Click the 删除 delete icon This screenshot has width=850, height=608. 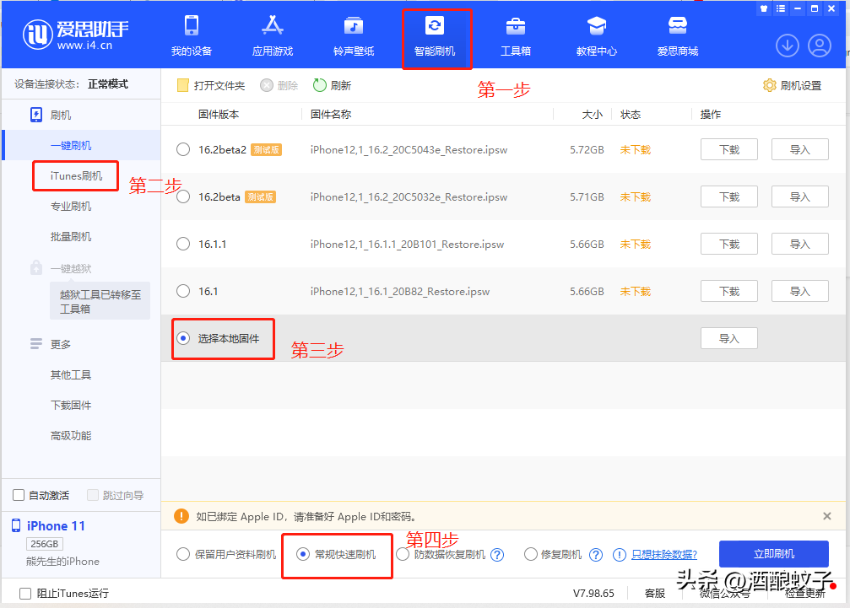click(x=266, y=85)
